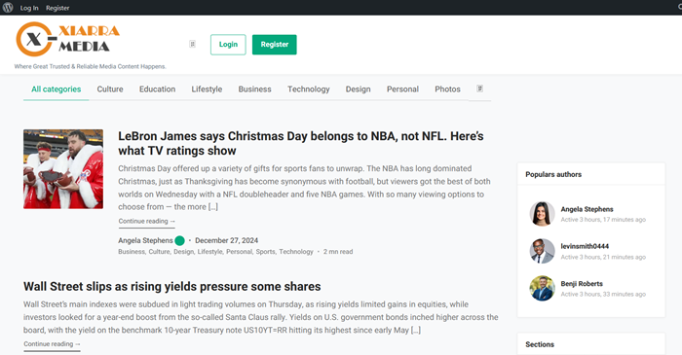Screen dimensions: 682x355
Task: Open Culture tag under LeBron article
Action: [x=159, y=252]
